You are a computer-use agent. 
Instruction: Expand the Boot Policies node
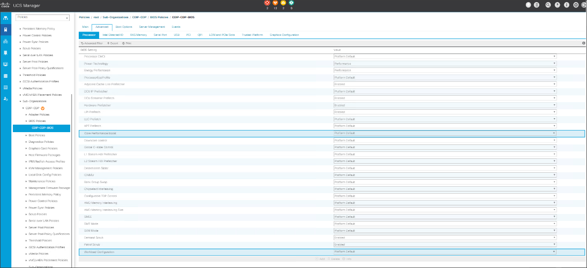(x=26, y=135)
